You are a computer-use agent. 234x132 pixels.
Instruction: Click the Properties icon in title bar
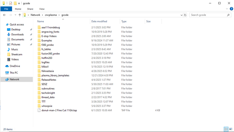(10, 3)
